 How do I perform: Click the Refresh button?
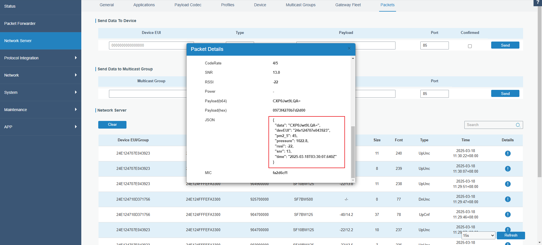click(511, 235)
